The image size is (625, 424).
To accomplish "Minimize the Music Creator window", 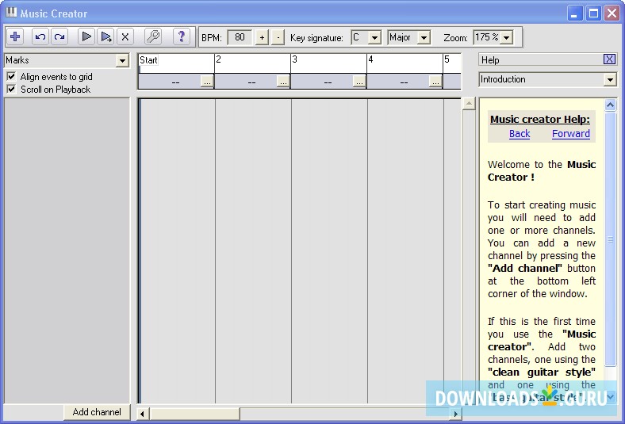I will point(574,13).
